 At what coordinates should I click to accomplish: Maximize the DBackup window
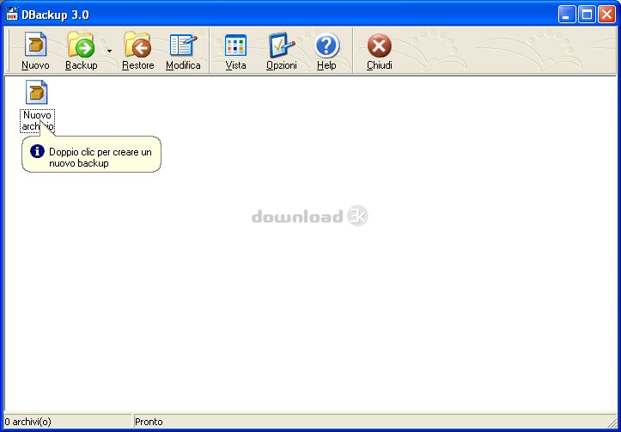[x=587, y=15]
